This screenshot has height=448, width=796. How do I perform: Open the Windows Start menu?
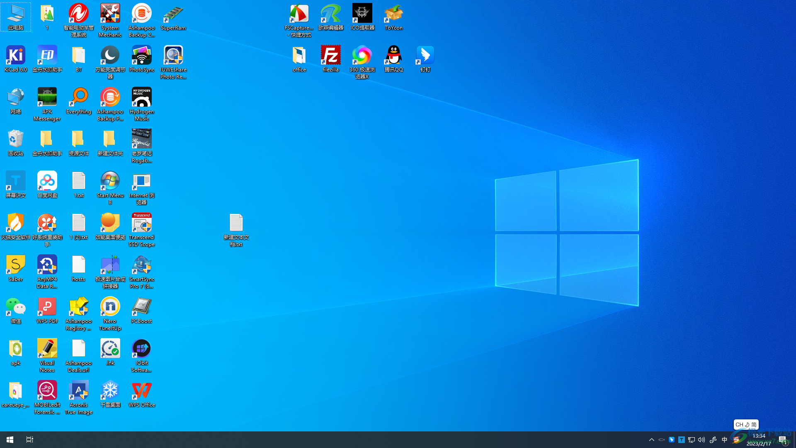point(10,440)
